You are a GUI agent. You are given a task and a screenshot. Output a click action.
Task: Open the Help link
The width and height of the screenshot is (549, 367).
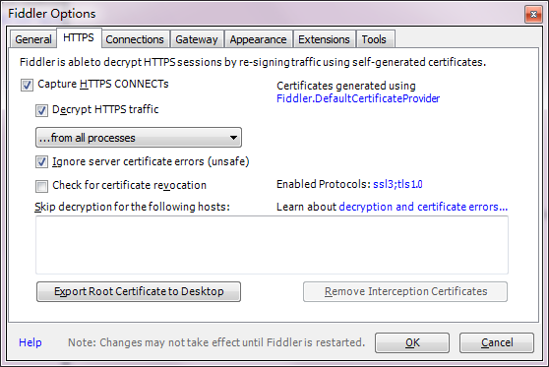point(30,342)
